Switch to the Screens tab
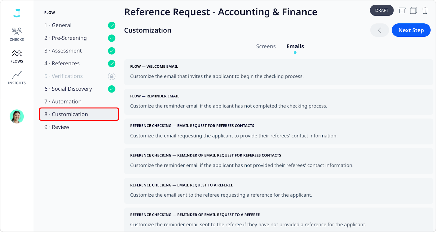This screenshot has width=436, height=232. coord(266,47)
